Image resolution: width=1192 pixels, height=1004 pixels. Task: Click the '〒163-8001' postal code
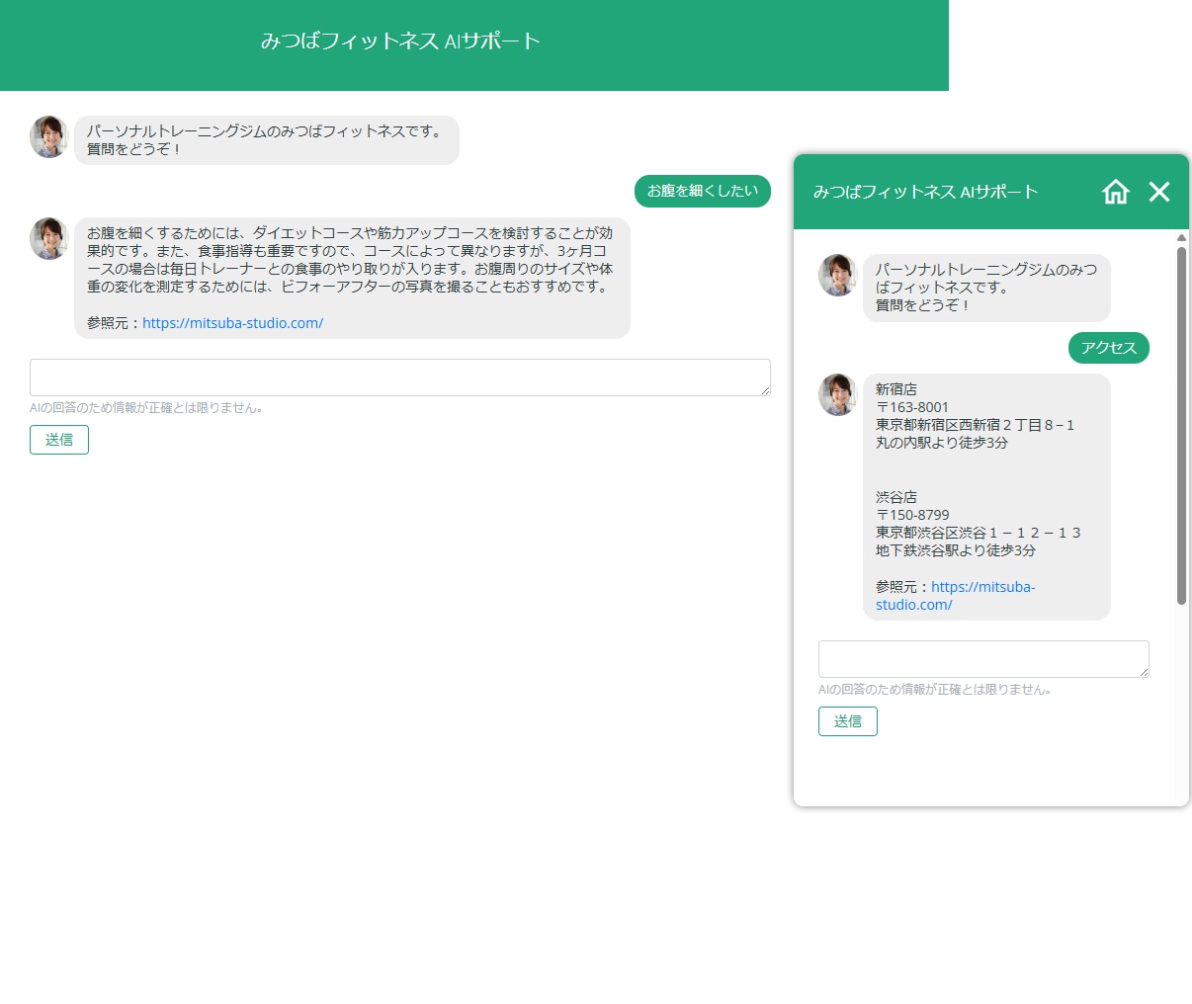pyautogui.click(x=912, y=407)
